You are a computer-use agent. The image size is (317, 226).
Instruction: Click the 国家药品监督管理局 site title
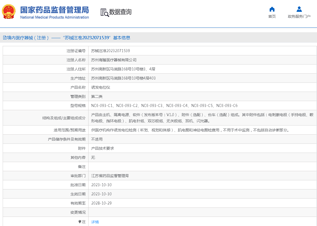click(x=54, y=10)
